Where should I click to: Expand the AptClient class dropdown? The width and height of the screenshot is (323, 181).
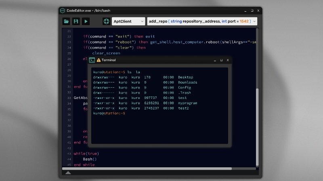point(128,21)
